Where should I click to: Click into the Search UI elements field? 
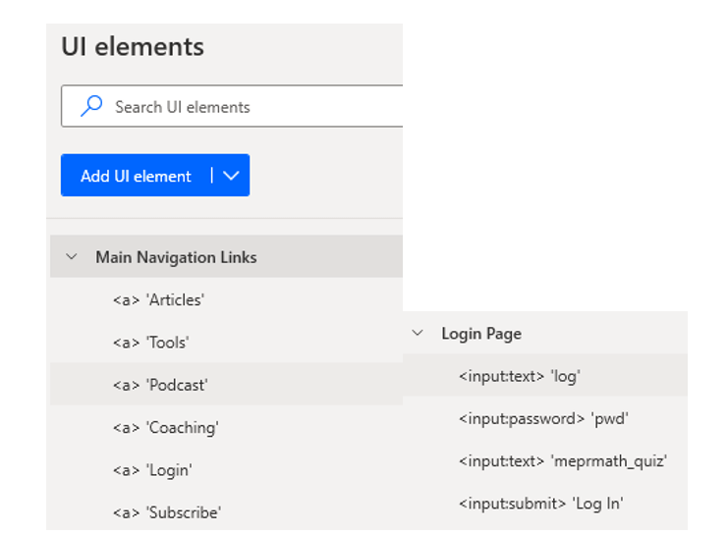246,106
